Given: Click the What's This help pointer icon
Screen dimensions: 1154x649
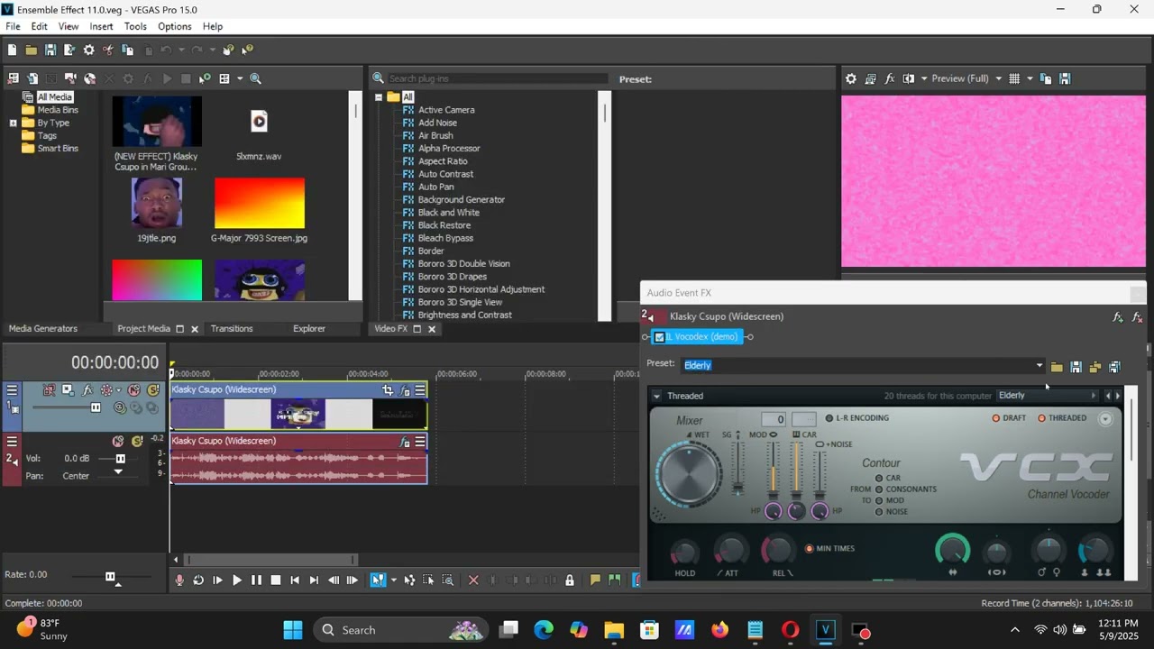Looking at the screenshot, I should coord(247,50).
